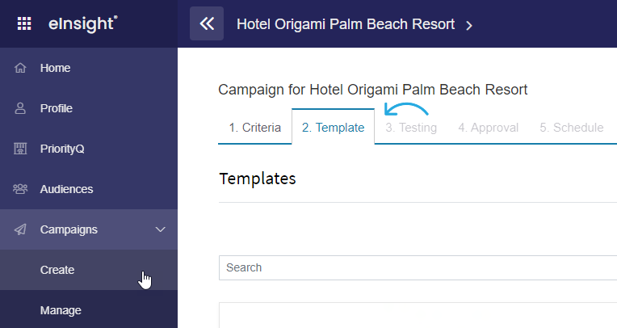This screenshot has height=328, width=617.
Task: Expand hotel selector chevron after resort name
Action: [468, 26]
